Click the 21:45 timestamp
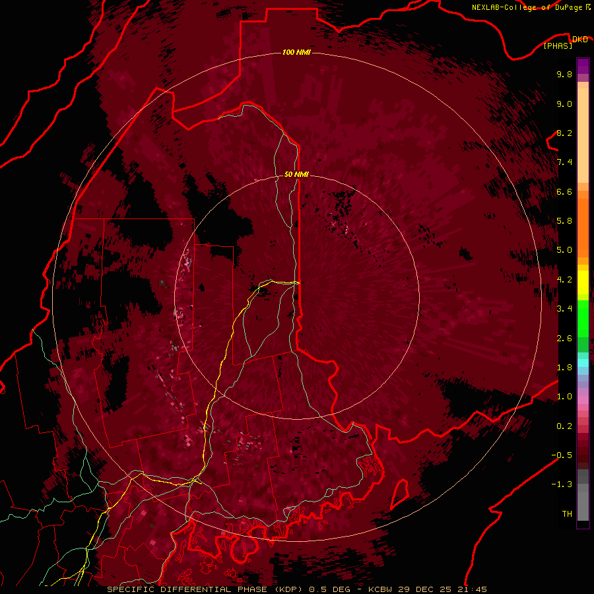 pos(472,589)
